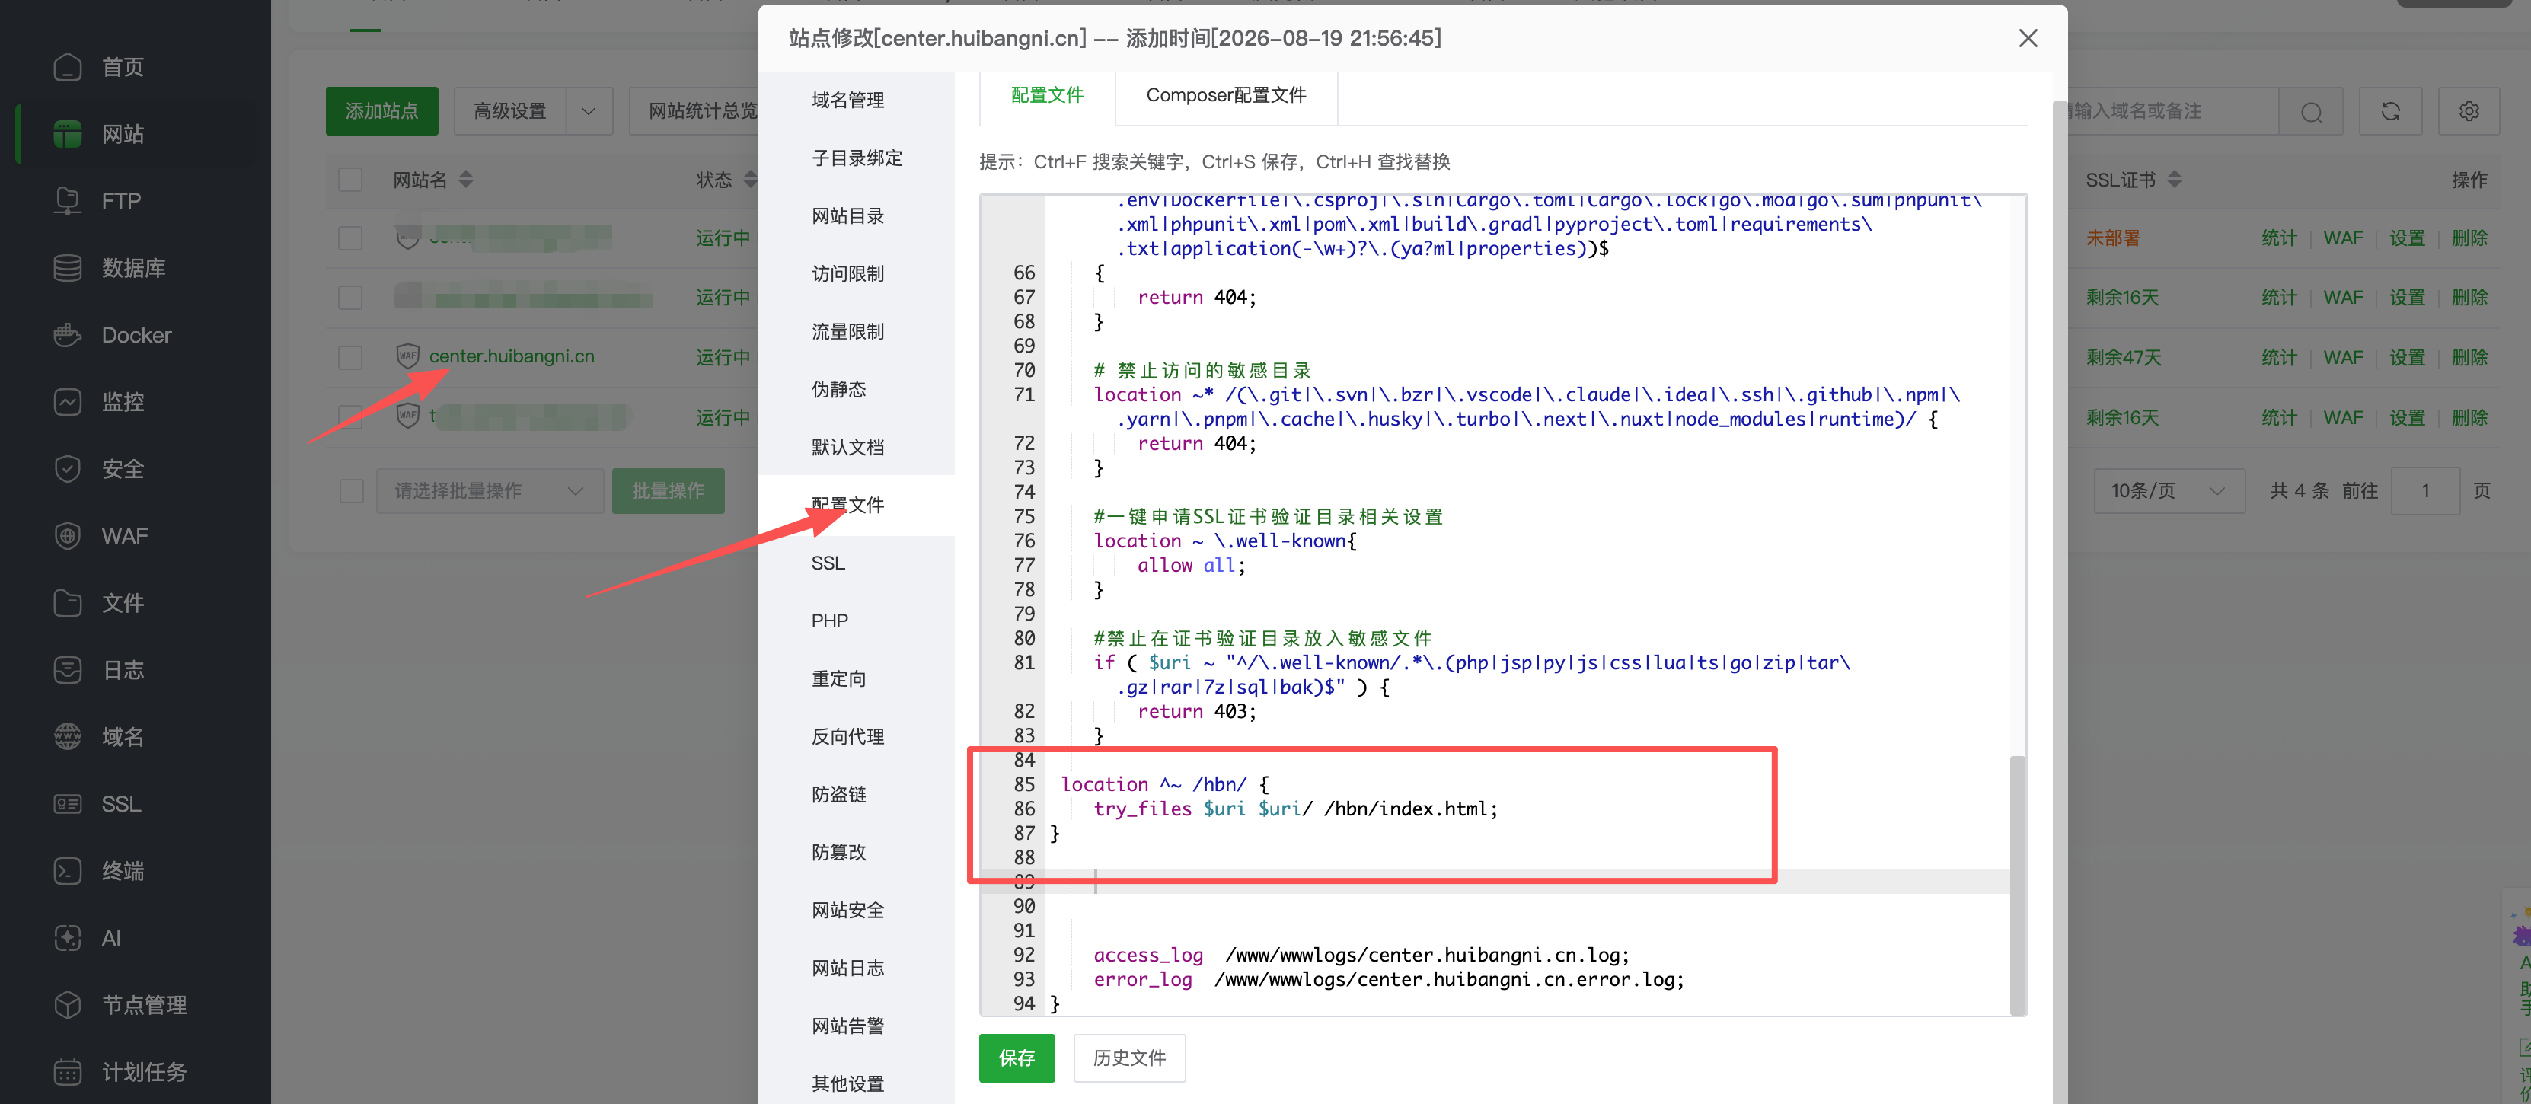Click the WAF shield icon beside center.huibangni.cn
This screenshot has height=1104, width=2531.
pos(408,356)
